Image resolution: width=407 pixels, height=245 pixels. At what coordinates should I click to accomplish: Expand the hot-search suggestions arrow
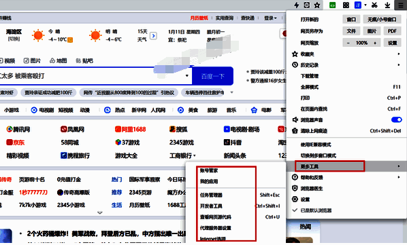pyautogui.click(x=231, y=92)
